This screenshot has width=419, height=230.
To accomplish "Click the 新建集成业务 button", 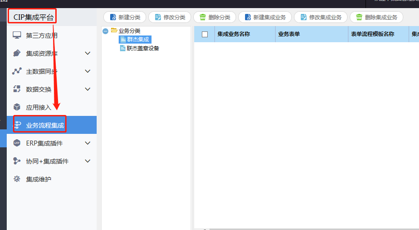I will pyautogui.click(x=265, y=18).
